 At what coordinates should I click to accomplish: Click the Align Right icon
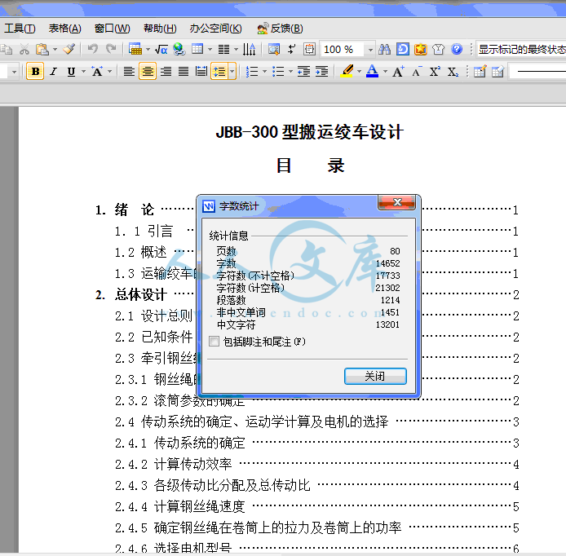tap(166, 72)
